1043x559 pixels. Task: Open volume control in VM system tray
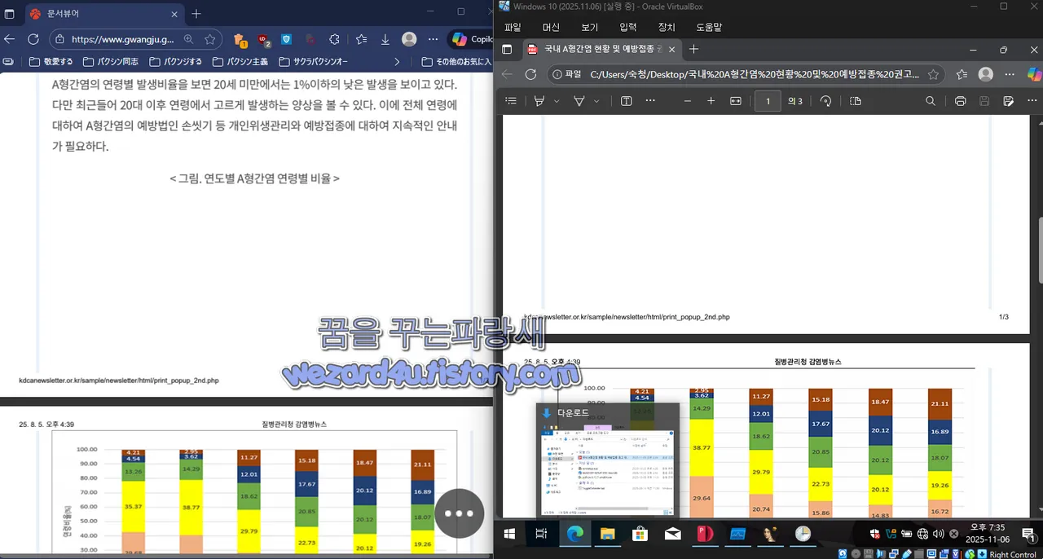[x=938, y=534]
